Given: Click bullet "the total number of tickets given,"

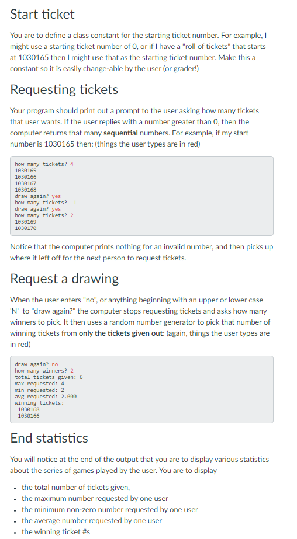Looking at the screenshot, I should pyautogui.click(x=76, y=488).
